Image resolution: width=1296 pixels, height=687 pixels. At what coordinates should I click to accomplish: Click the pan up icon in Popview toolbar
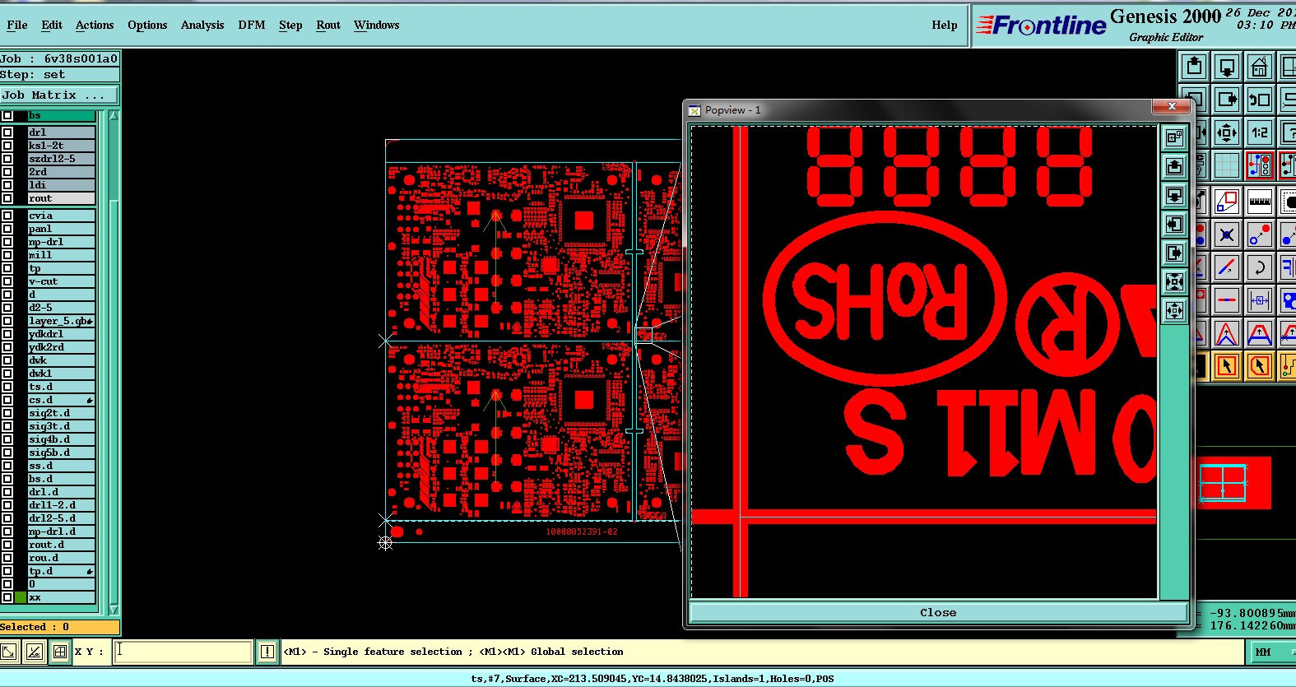tap(1174, 167)
